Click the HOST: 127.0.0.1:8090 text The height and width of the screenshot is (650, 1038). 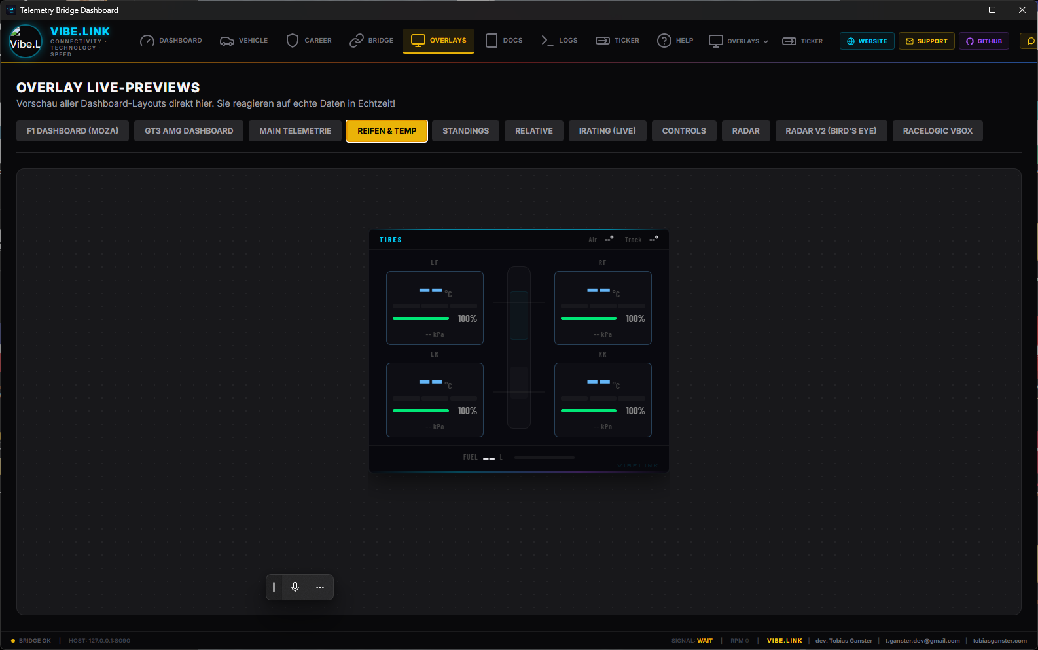point(99,641)
